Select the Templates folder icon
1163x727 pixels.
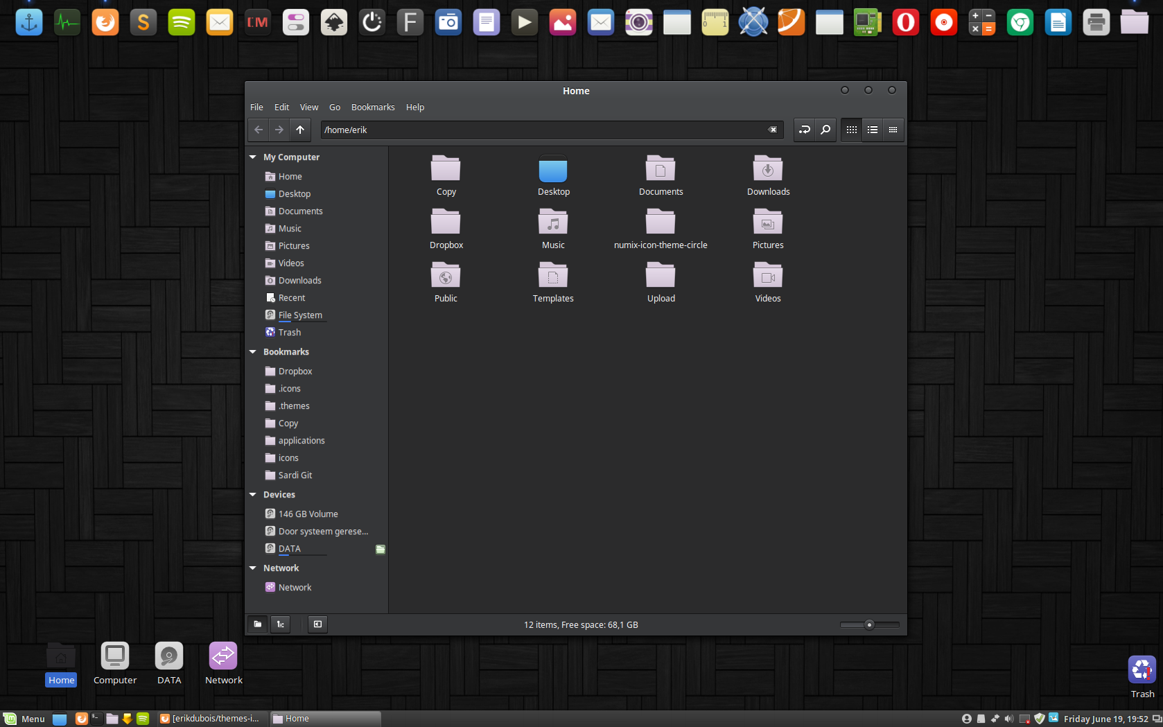(553, 275)
